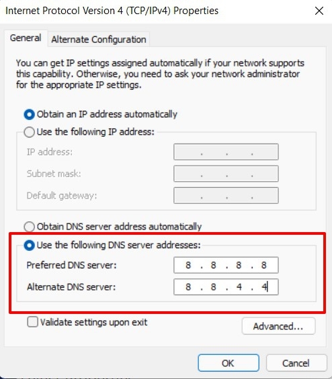The width and height of the screenshot is (332, 379).
Task: Open the Advanced settings button
Action: 278,326
